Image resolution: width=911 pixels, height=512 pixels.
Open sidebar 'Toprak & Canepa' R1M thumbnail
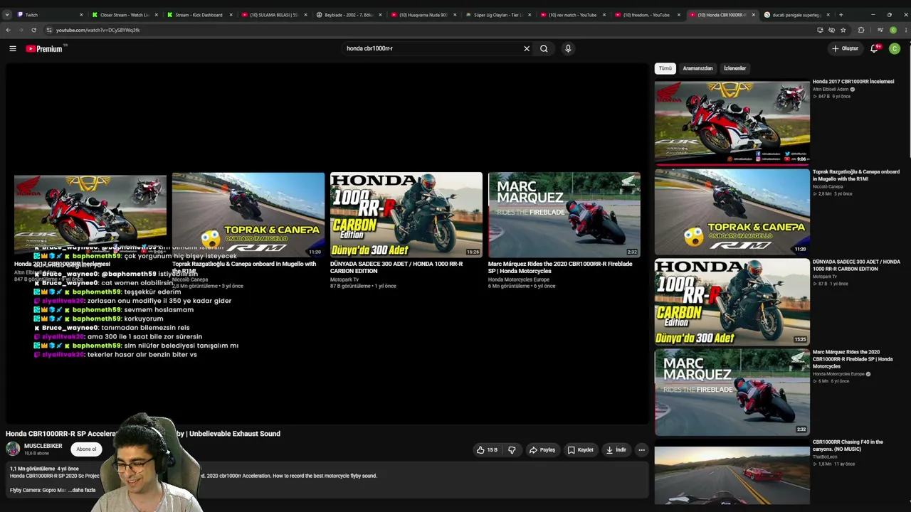pyautogui.click(x=732, y=211)
